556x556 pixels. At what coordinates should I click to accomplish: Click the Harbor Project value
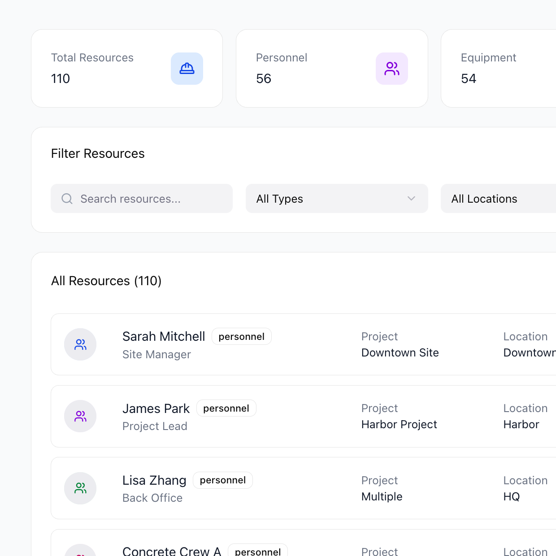tap(399, 424)
